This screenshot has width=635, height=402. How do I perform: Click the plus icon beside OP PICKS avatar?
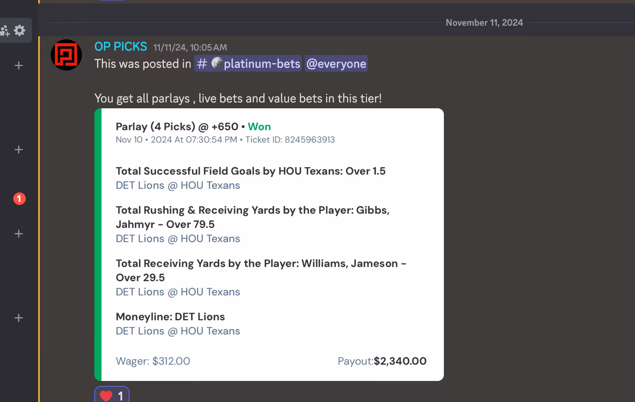[x=19, y=65]
